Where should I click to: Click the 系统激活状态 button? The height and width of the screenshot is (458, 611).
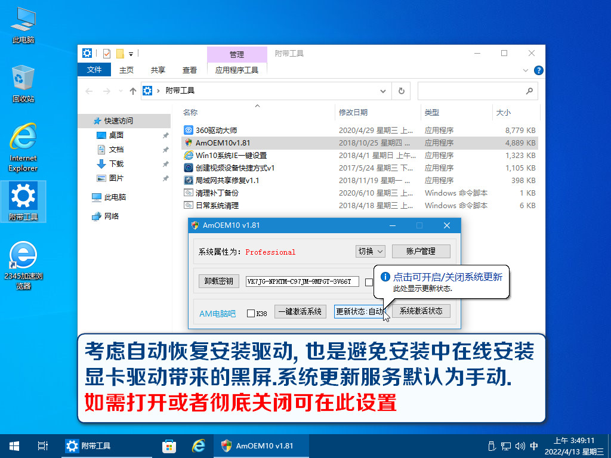[x=421, y=311]
